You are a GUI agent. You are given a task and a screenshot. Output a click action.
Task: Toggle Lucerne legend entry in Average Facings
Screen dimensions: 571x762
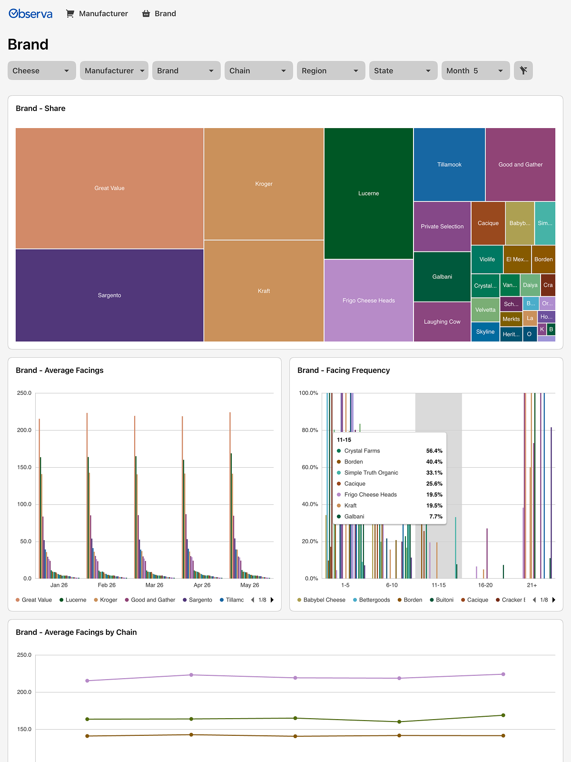[x=73, y=600]
